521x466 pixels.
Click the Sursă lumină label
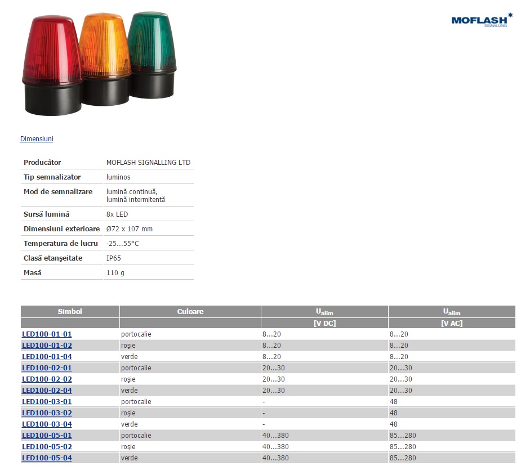(x=47, y=214)
